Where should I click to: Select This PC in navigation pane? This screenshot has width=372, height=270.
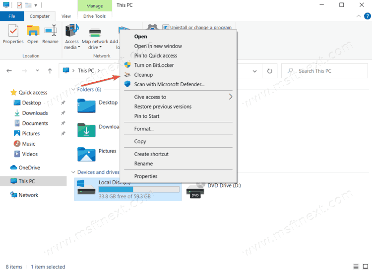(x=33, y=181)
